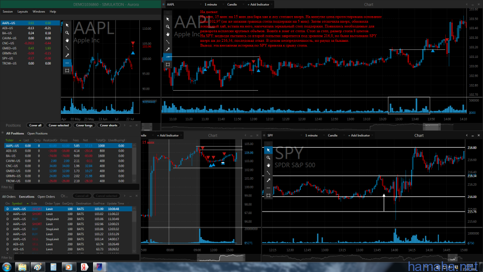Open the 1 minute interval dropdown in the SPY chart
The image size is (483, 272).
[x=315, y=135]
